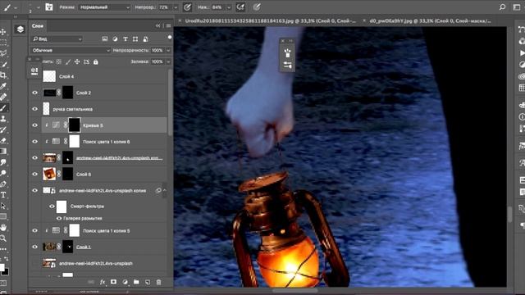Click the collapsed Layers panel icon
Image resolution: width=525 pixels, height=295 pixels.
[20, 29]
